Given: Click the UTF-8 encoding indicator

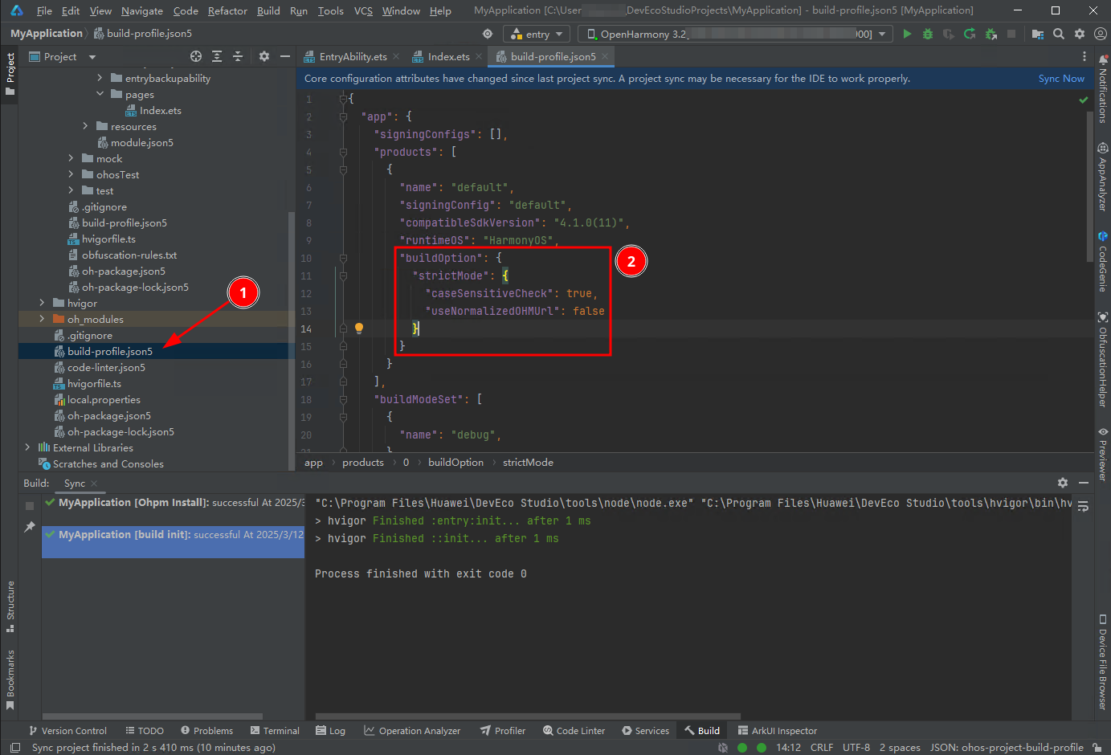Looking at the screenshot, I should [856, 747].
